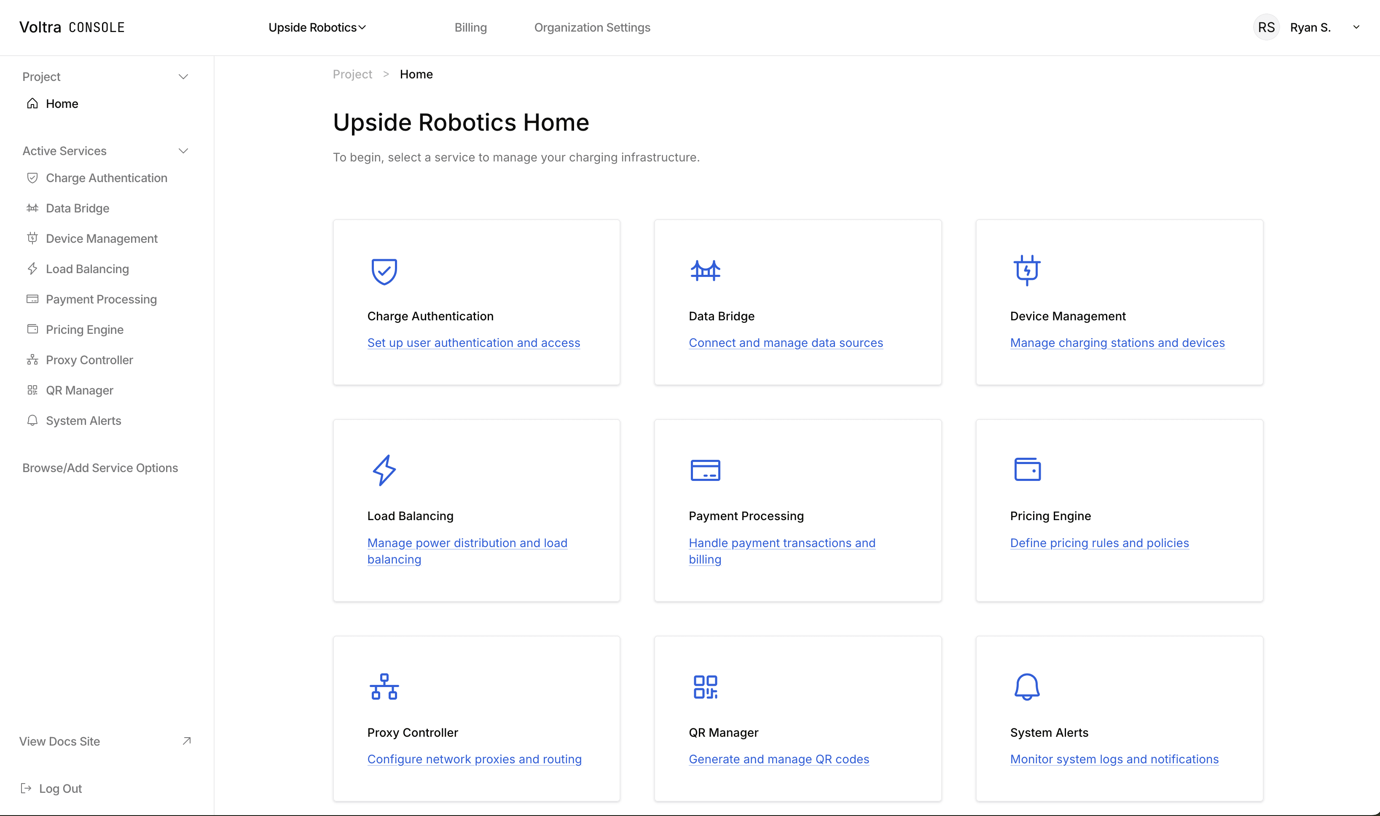Collapse the Project sidebar section
Viewport: 1380px width, 816px height.
tap(183, 76)
